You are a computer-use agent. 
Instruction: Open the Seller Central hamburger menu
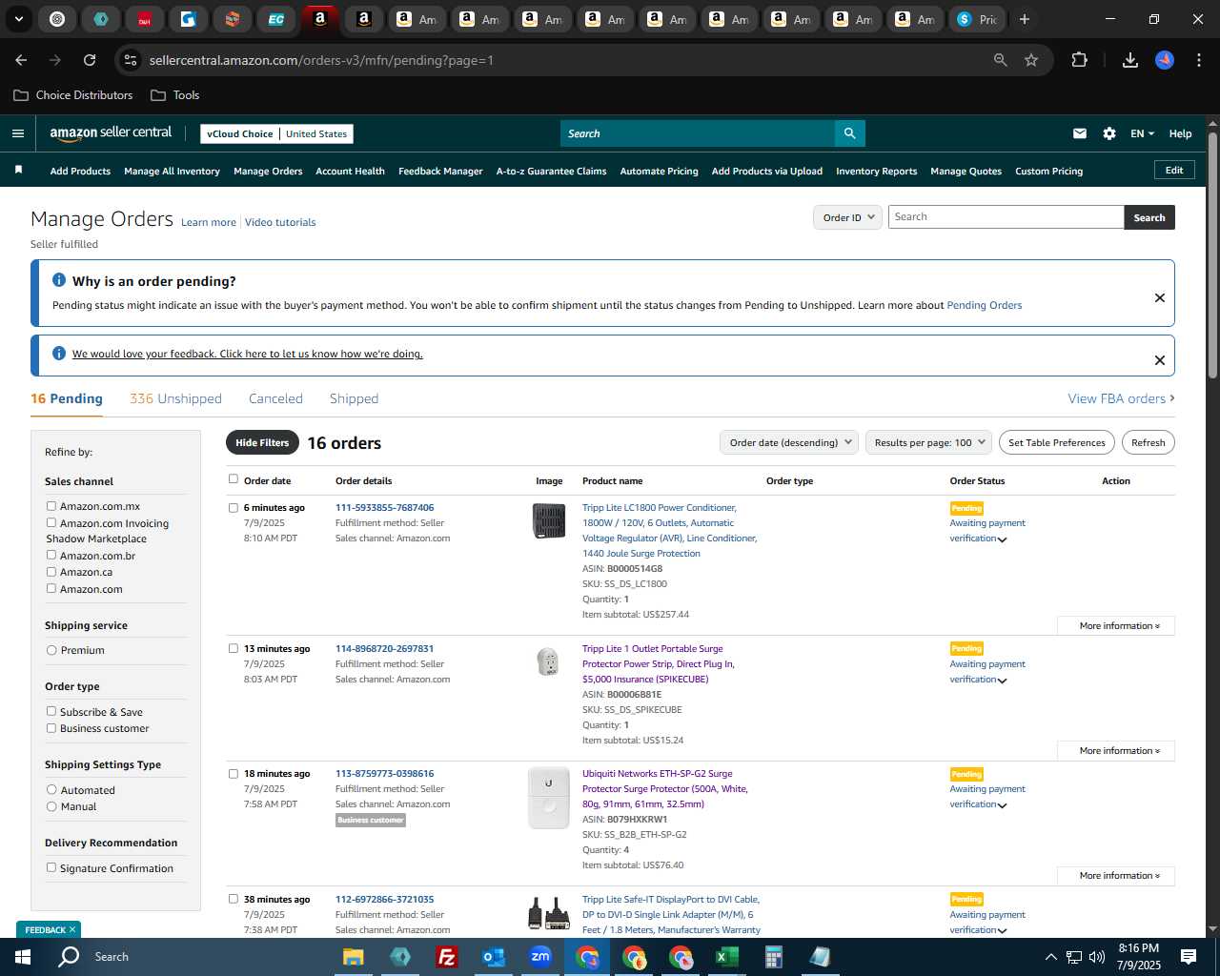click(x=17, y=133)
